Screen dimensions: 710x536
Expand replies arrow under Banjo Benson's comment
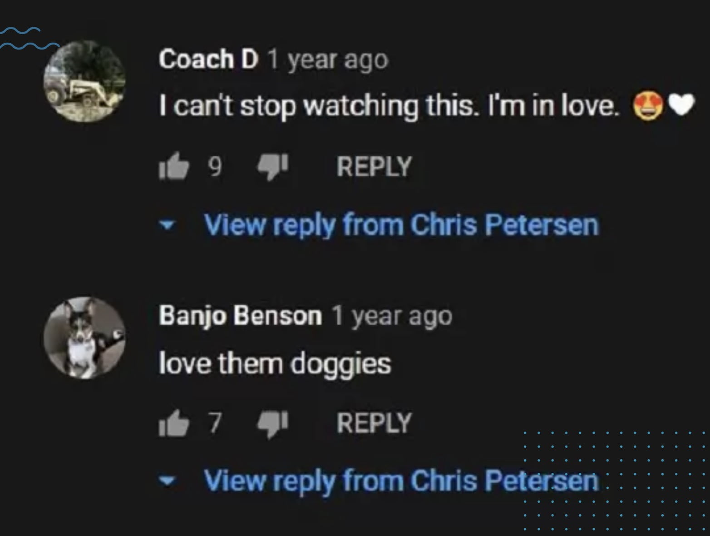pyautogui.click(x=168, y=481)
